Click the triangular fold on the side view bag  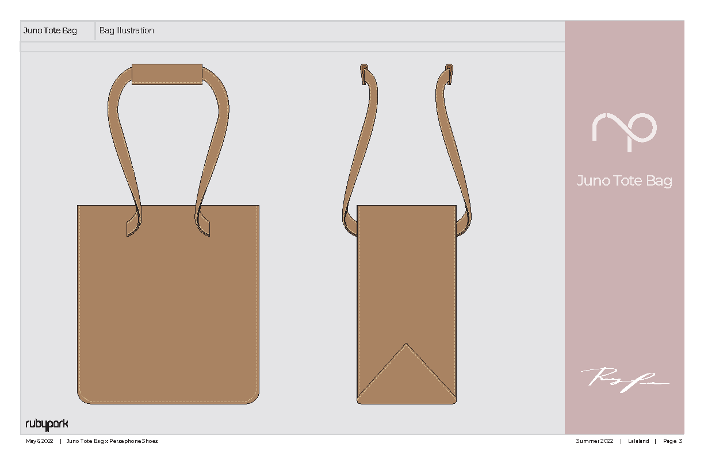click(407, 373)
